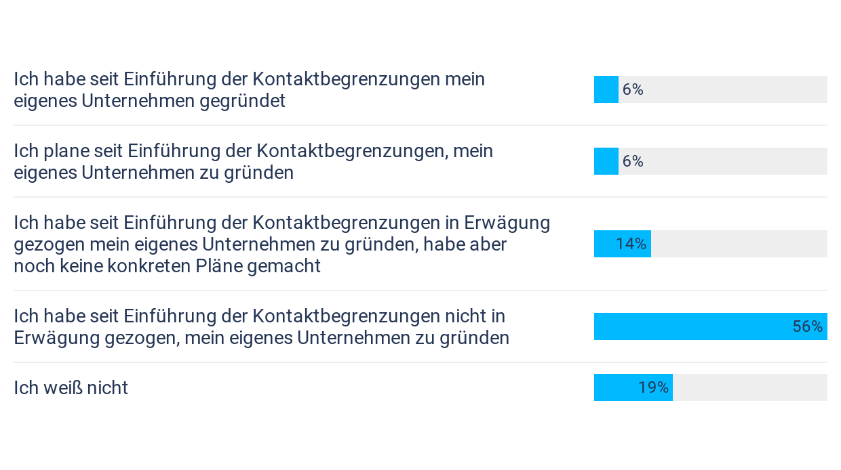This screenshot has width=841, height=470.
Task: Click the gray unfilled portion of the 19% bar
Action: (749, 387)
